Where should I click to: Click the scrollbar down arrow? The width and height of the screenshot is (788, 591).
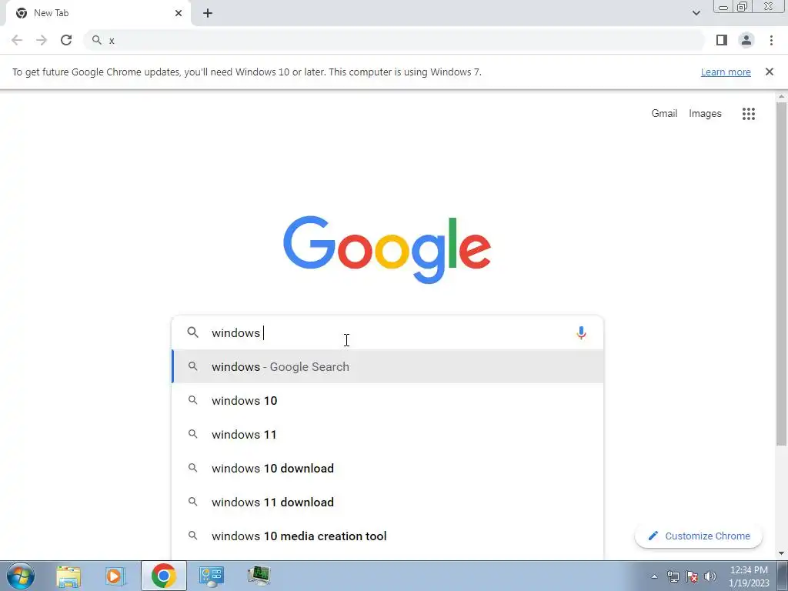781,553
